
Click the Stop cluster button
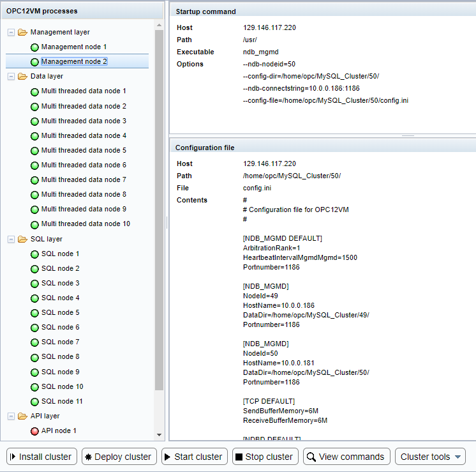pyautogui.click(x=265, y=457)
